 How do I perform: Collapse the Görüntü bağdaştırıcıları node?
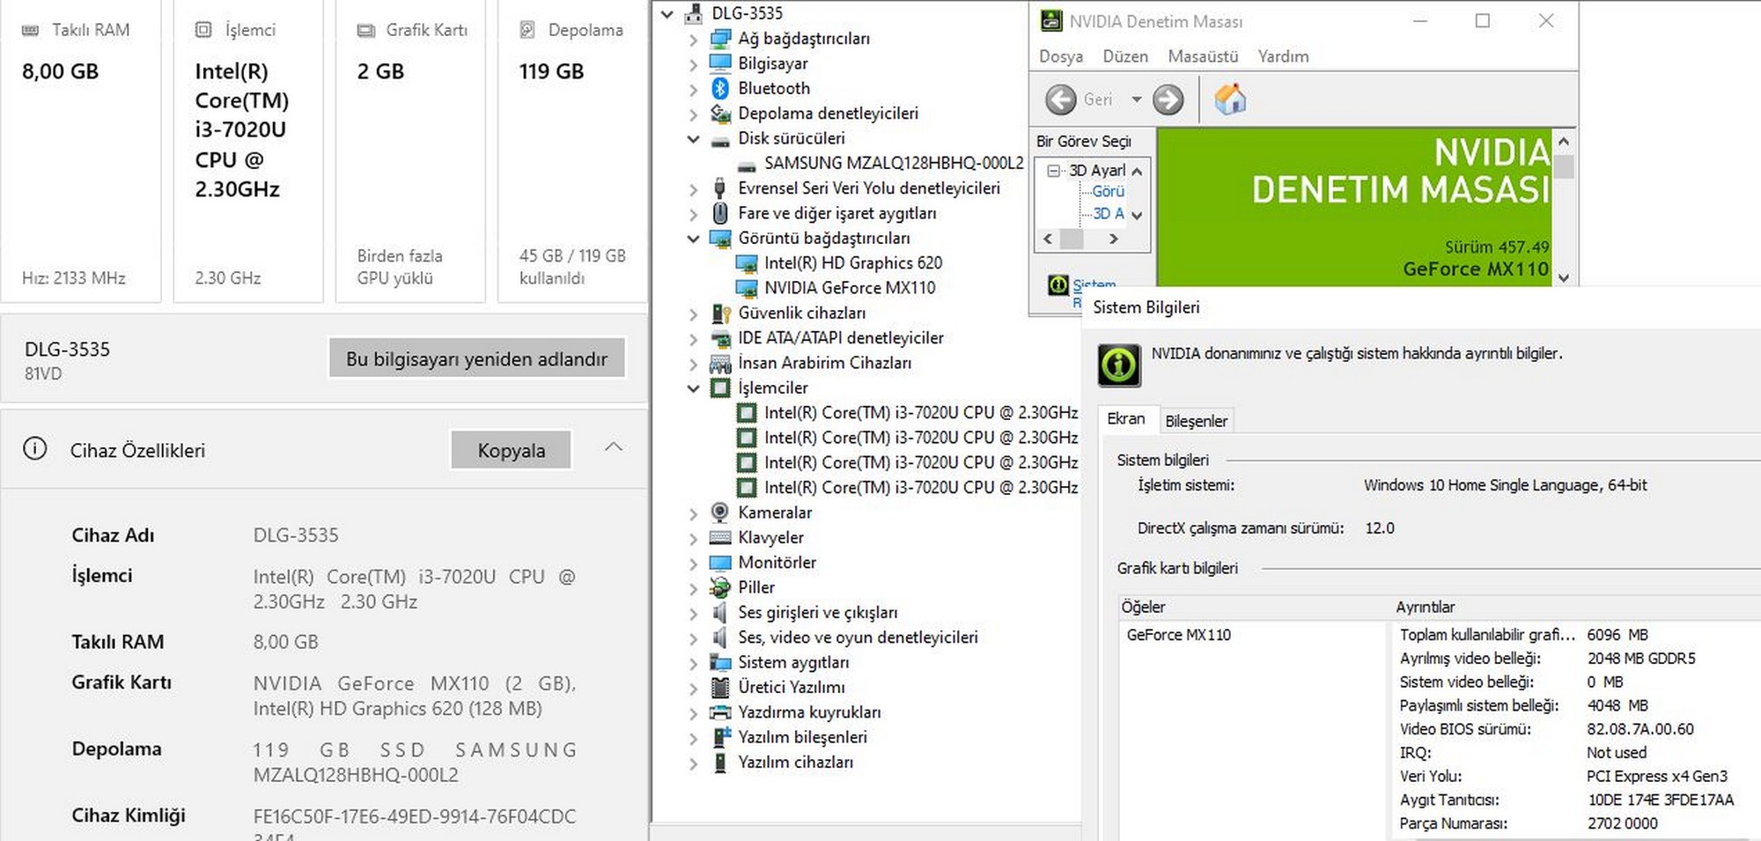(x=694, y=239)
